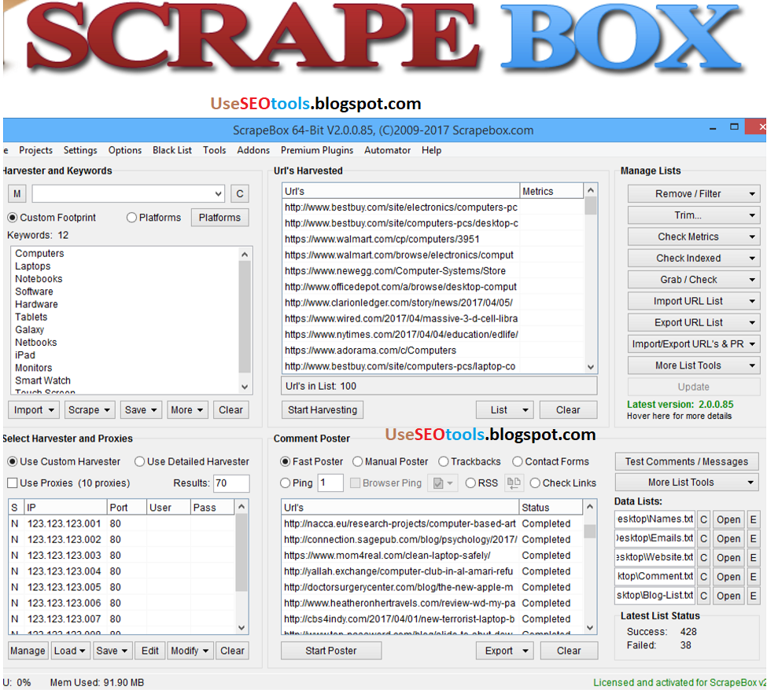
Task: Click the harvested URLs list scrollbar
Action: coord(591,278)
